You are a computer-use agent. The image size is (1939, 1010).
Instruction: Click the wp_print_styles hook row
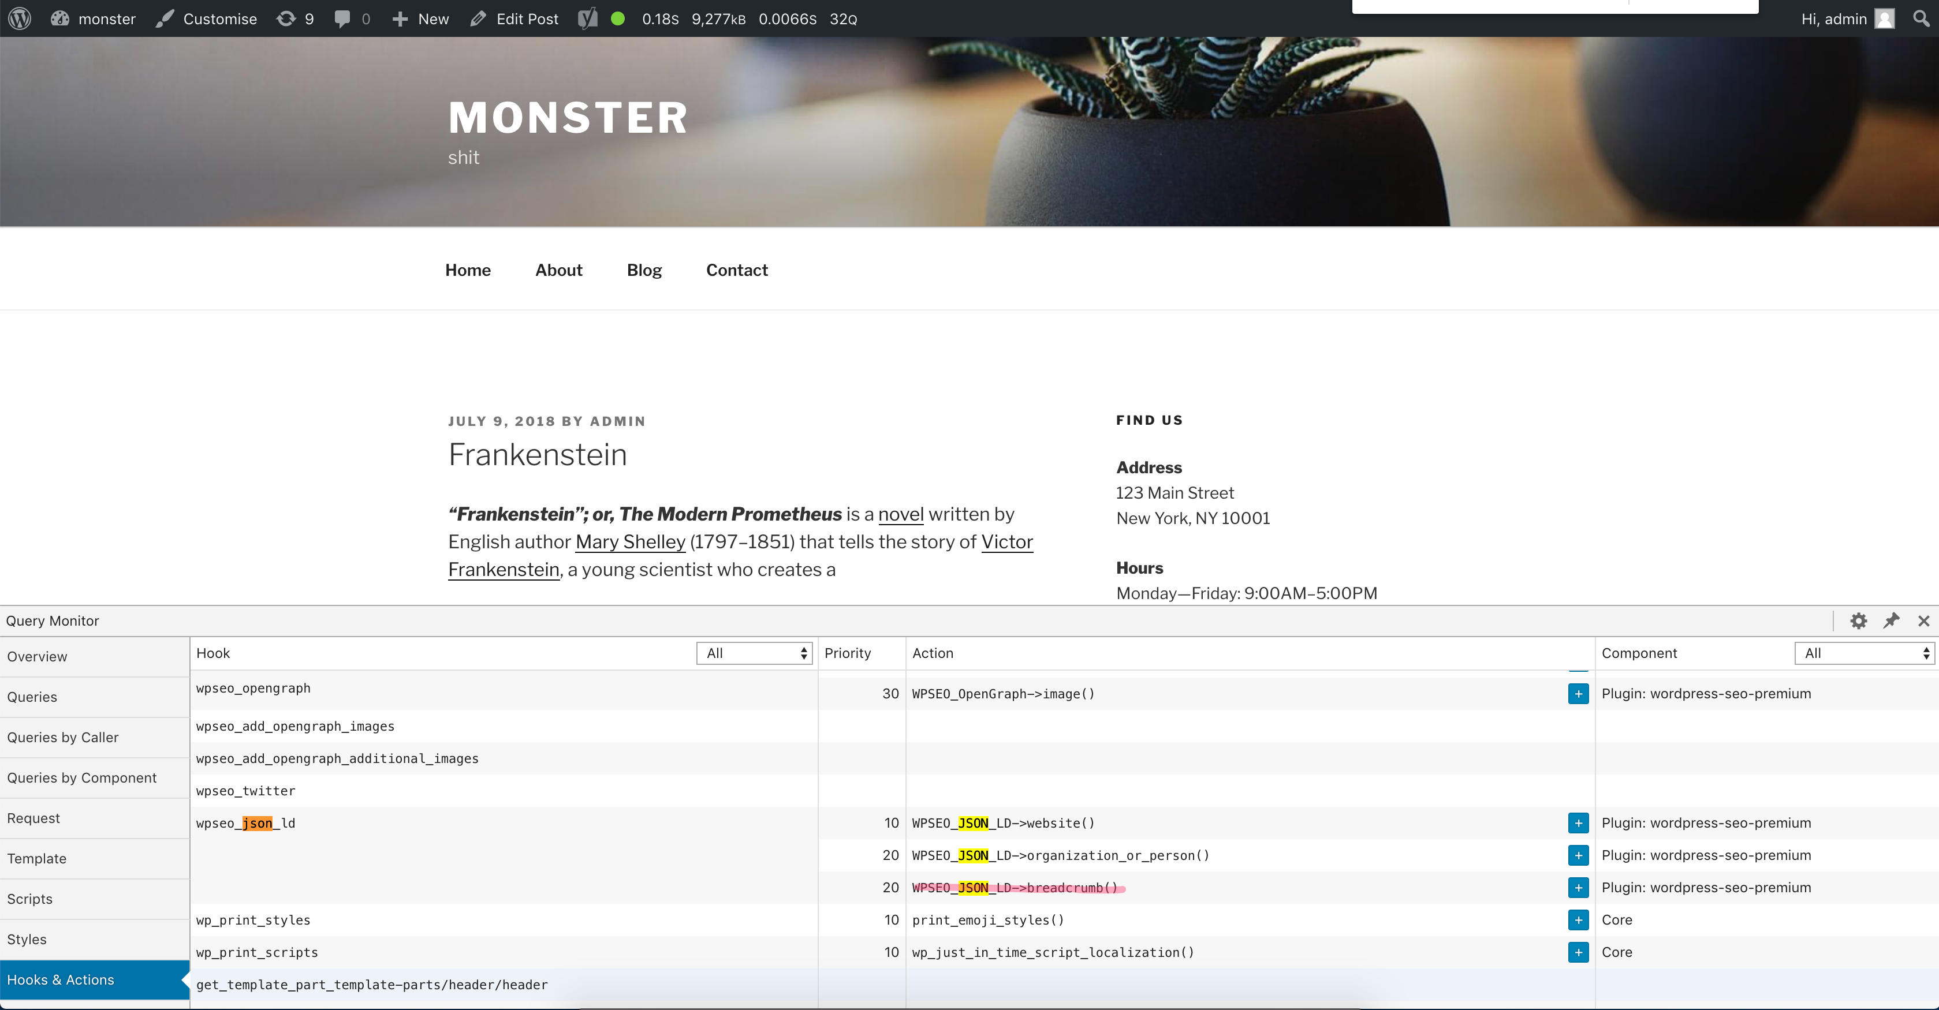click(x=504, y=921)
